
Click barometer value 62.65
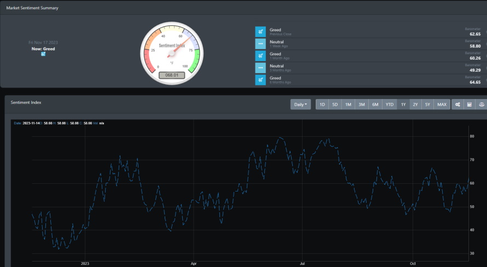[x=475, y=34]
